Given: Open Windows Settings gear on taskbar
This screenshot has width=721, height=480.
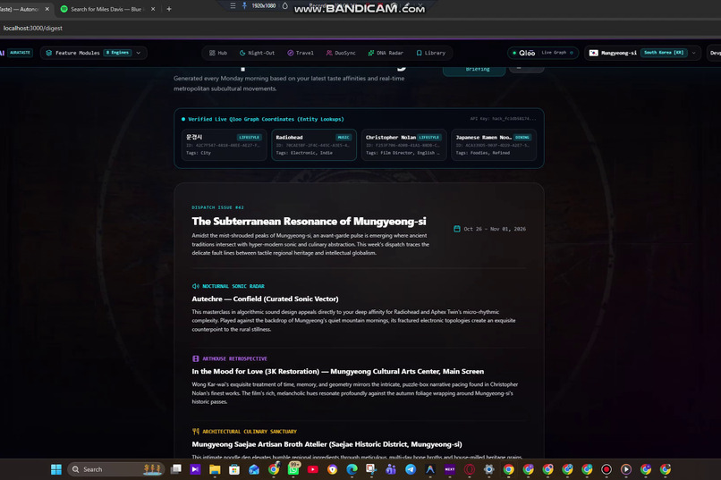Looking at the screenshot, I should [x=488, y=469].
